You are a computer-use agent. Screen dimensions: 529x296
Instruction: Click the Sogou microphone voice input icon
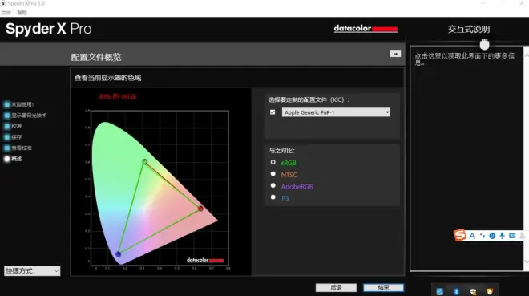tap(502, 236)
